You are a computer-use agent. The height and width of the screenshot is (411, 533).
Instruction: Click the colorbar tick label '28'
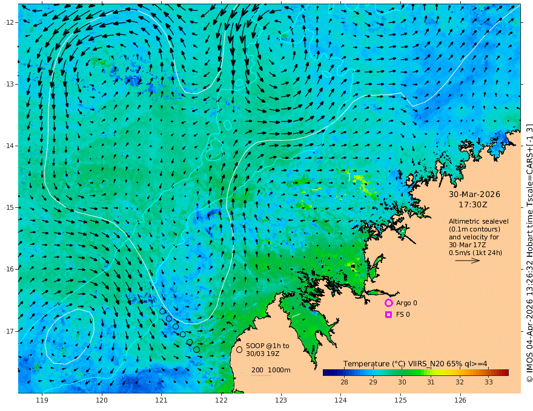click(344, 382)
